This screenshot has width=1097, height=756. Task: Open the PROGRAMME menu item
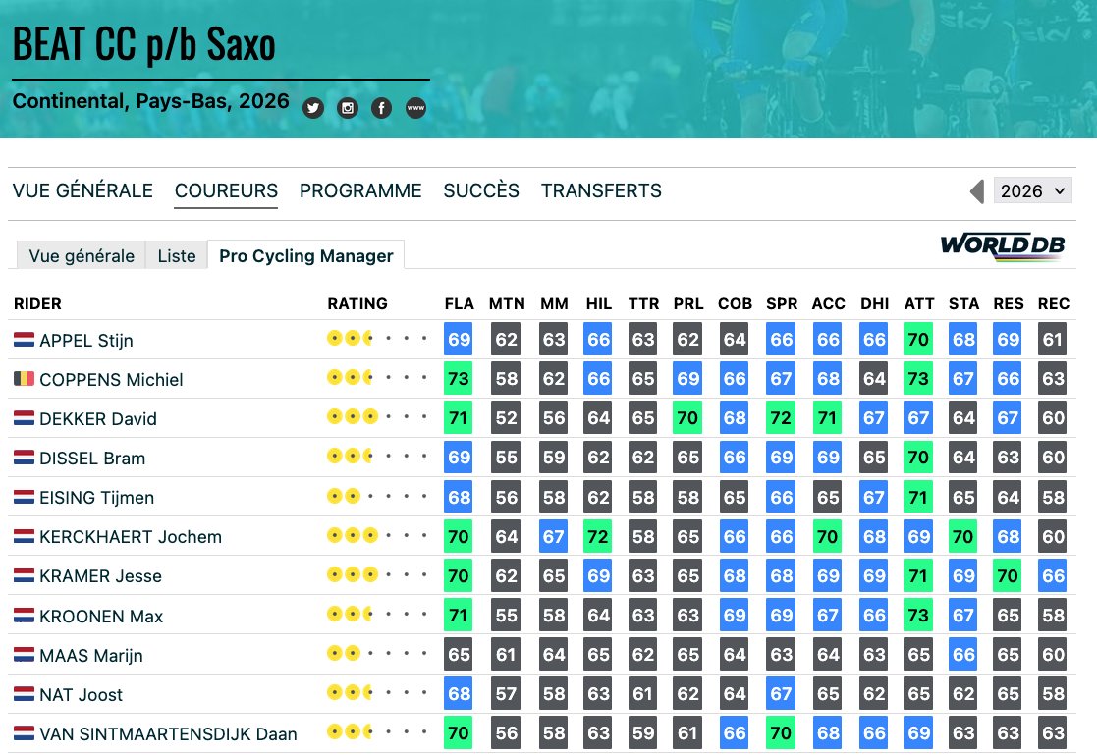[360, 190]
